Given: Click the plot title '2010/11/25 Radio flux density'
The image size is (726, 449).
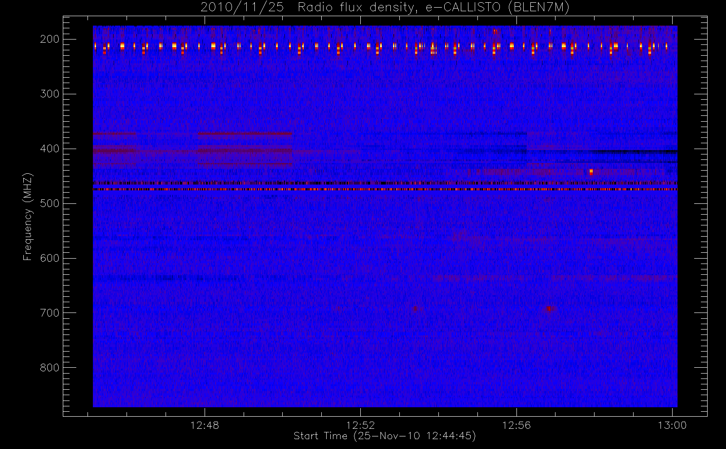Looking at the screenshot, I should tap(385, 8).
